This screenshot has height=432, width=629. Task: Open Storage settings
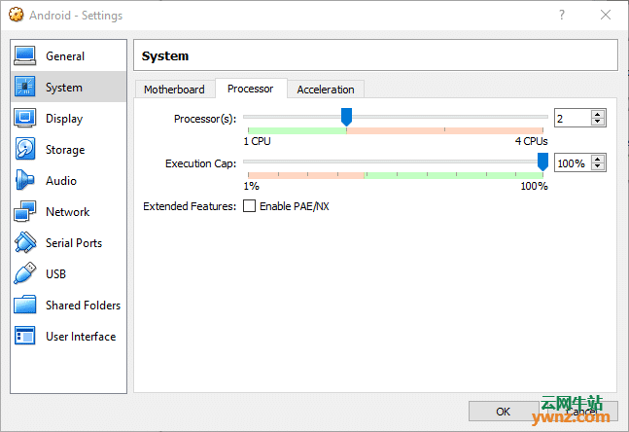pos(69,150)
